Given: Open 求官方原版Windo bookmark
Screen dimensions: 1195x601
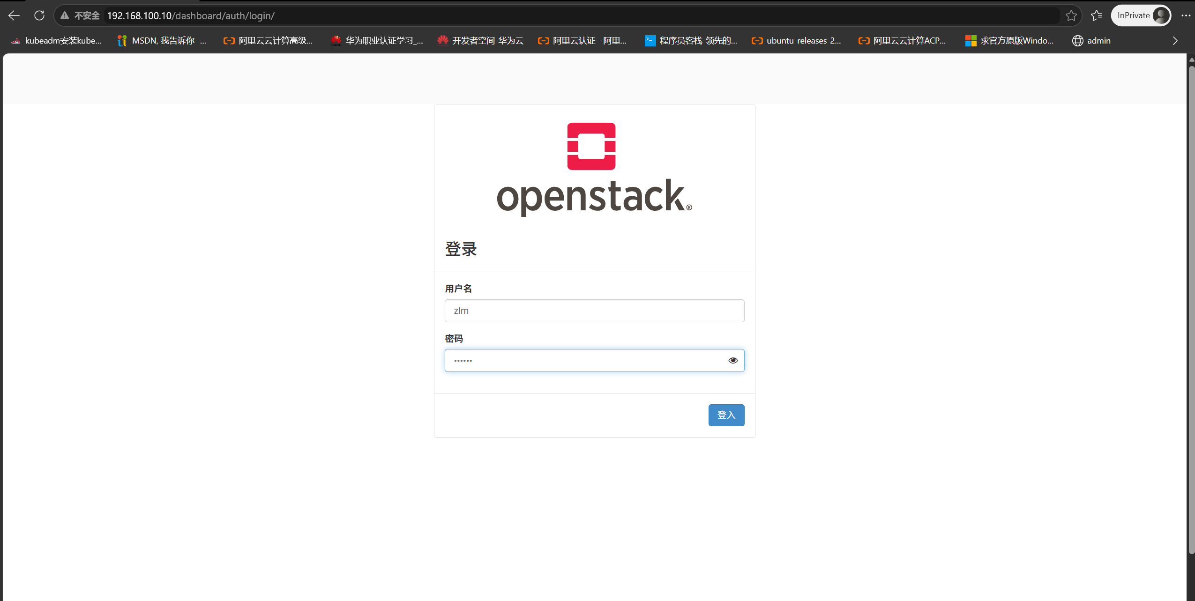Looking at the screenshot, I should [x=1009, y=41].
